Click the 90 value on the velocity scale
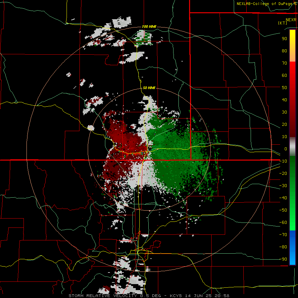 284,39
